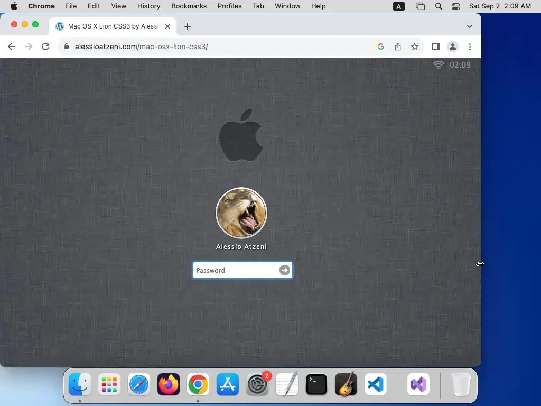Open the History menu

coord(148,6)
